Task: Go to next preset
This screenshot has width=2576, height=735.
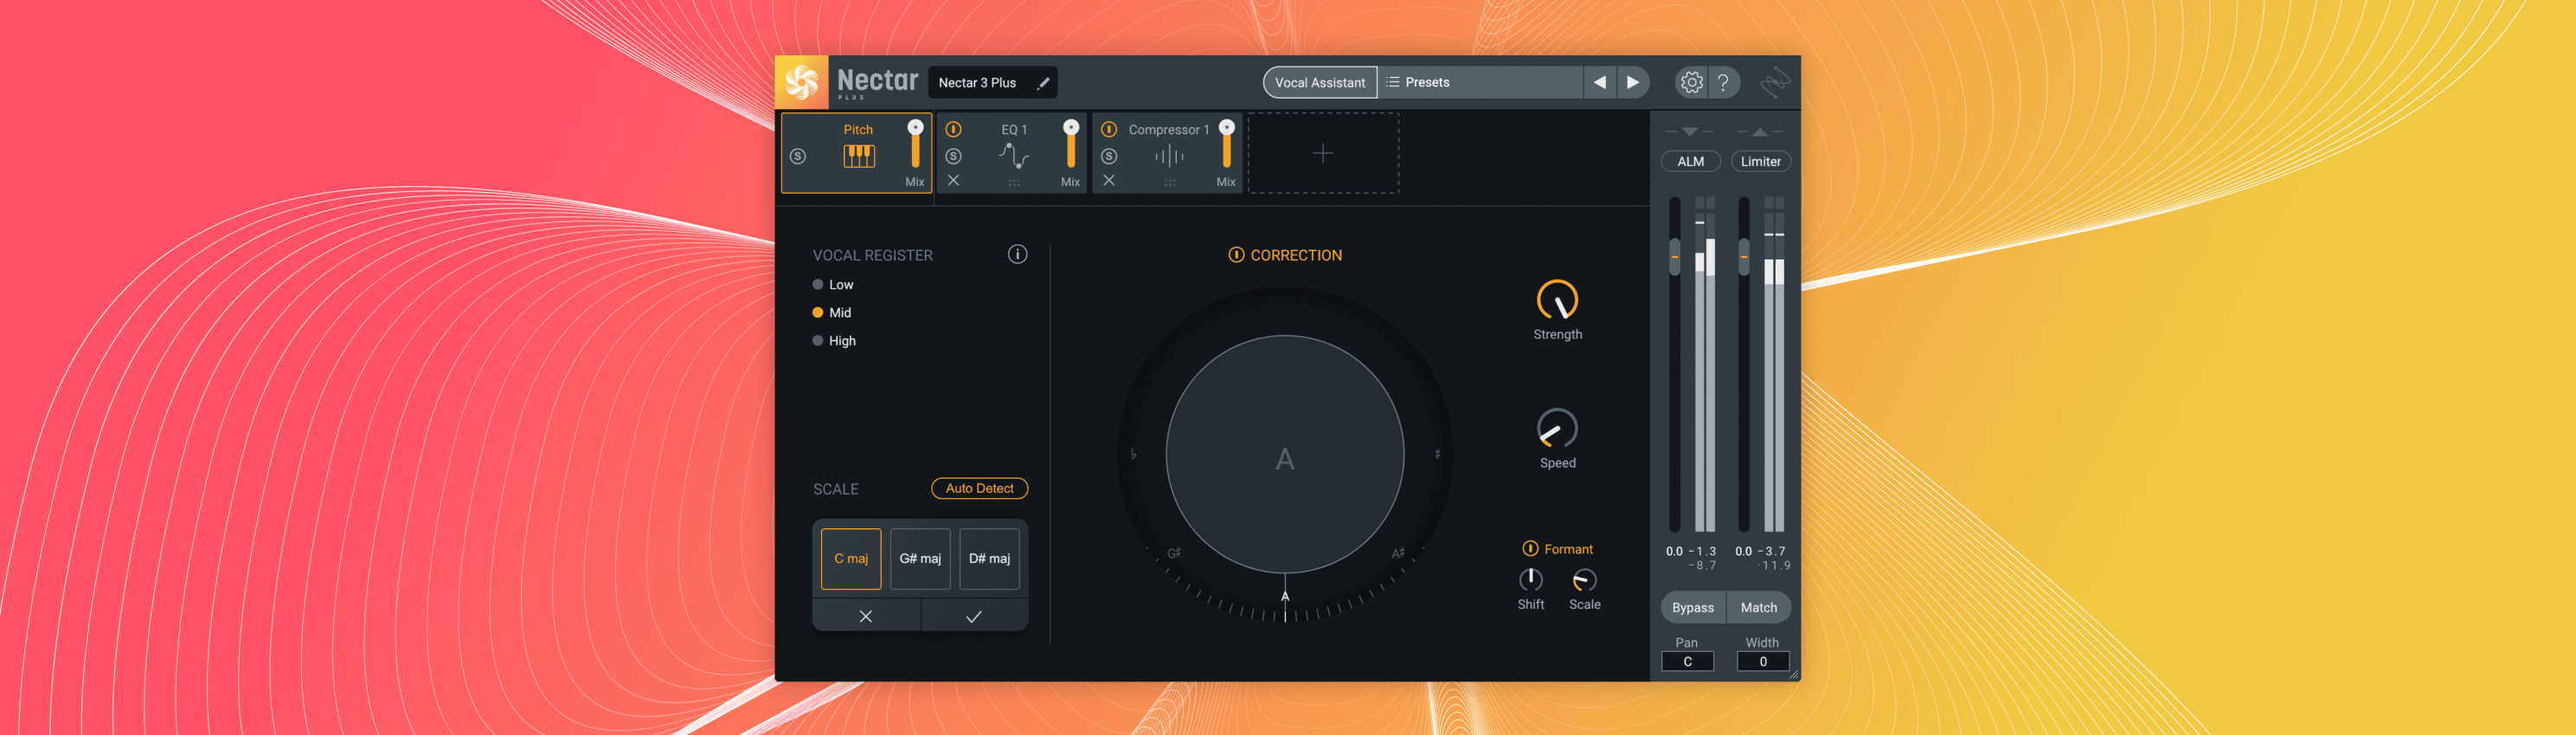Action: 1633,83
